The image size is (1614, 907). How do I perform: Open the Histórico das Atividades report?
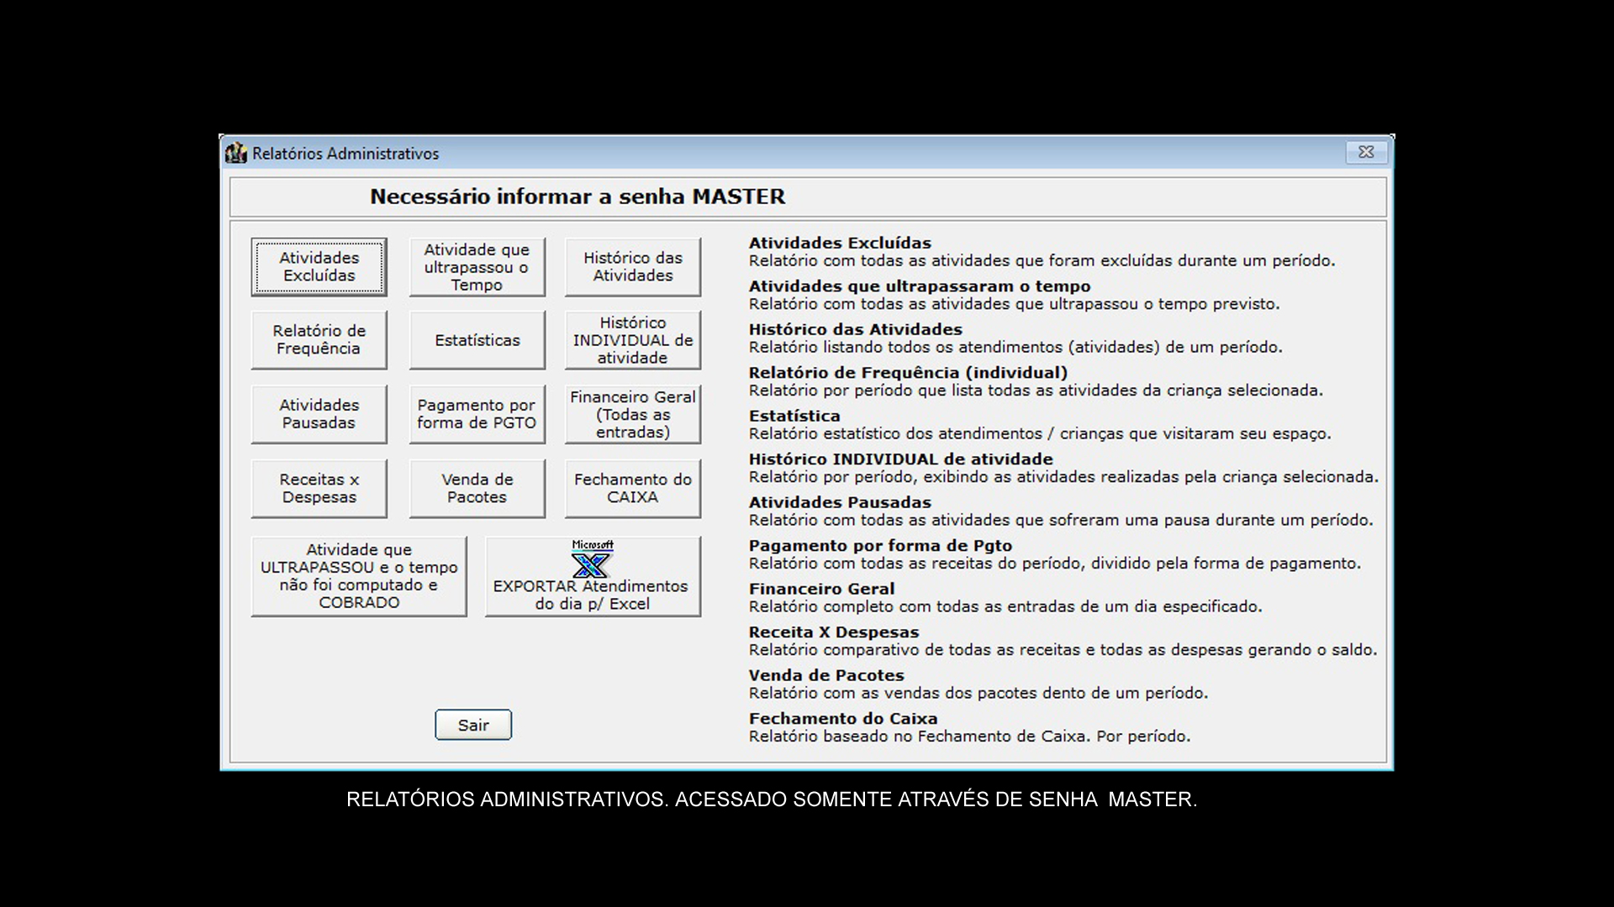pyautogui.click(x=632, y=267)
